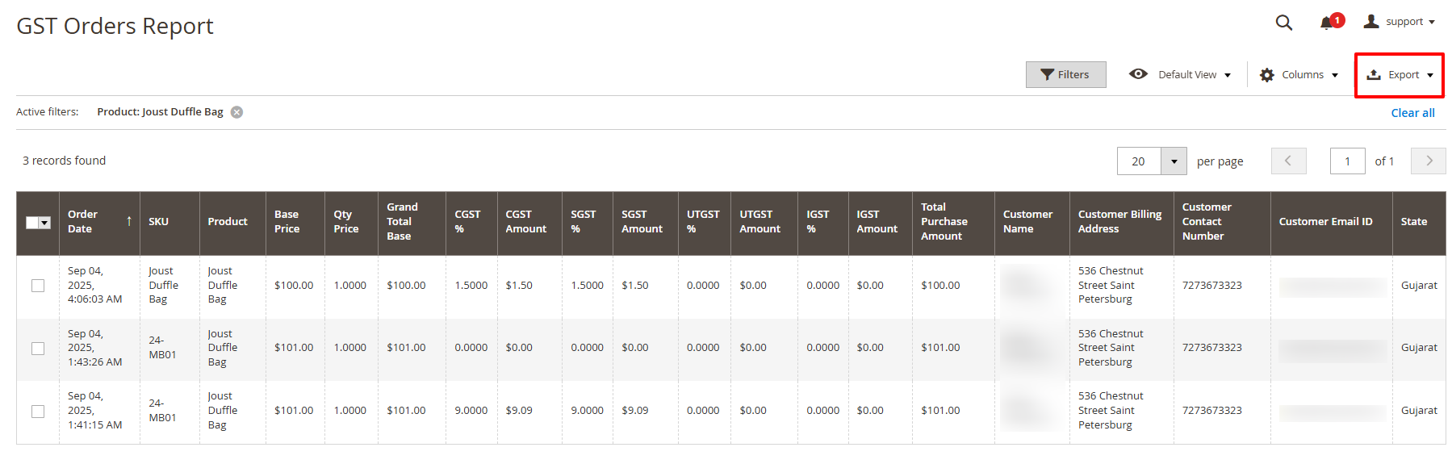Click the Product column header
Screen dimensions: 1452x464
pos(232,222)
